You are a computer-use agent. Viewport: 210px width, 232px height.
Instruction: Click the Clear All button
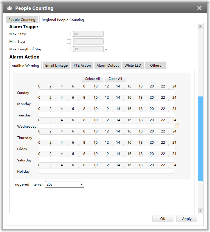coord(115,79)
